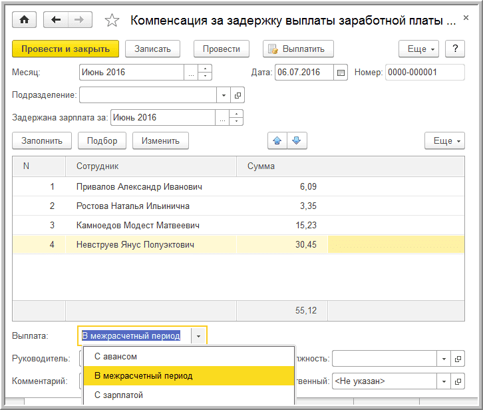Move row down with blue down arrow
The height and width of the screenshot is (410, 483).
297,141
